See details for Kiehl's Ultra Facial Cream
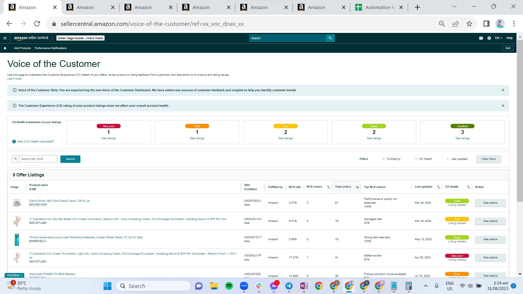Image resolution: width=523 pixels, height=294 pixels. tap(490, 203)
